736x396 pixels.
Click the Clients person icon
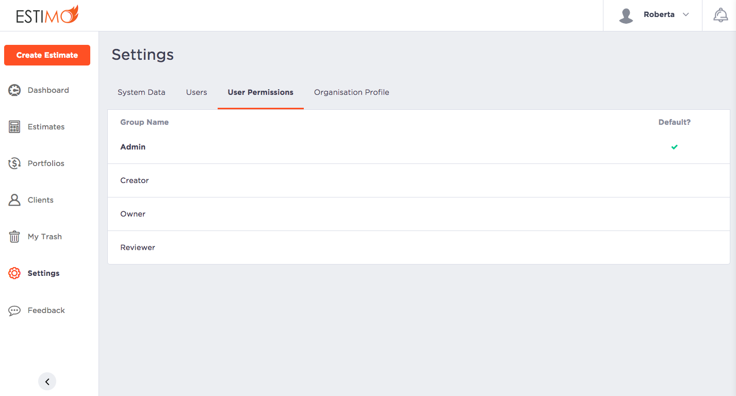click(x=14, y=200)
